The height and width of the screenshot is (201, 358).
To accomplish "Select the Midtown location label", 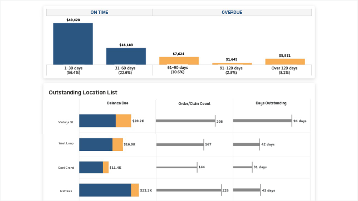I will point(66,191).
